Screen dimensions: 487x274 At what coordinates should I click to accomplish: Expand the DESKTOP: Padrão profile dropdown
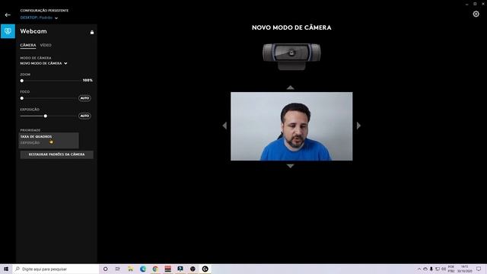pos(39,18)
